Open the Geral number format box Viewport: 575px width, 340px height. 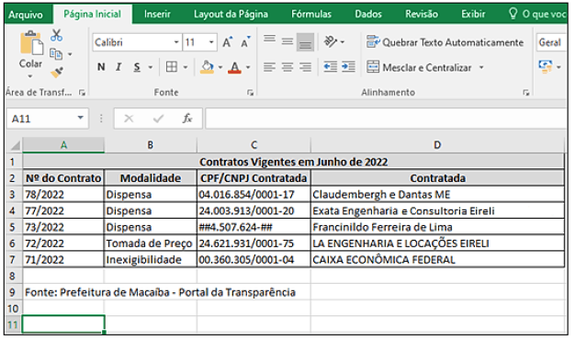(x=552, y=42)
